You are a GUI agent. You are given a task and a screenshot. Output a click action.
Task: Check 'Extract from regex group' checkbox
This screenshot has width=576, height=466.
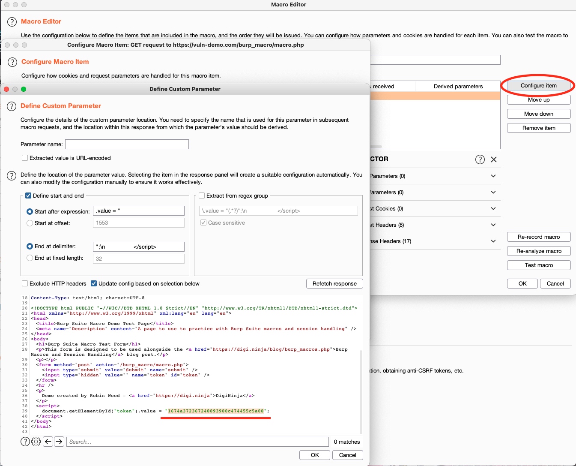202,195
